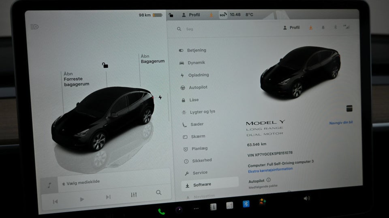Open the Planlæg menu

coord(195,149)
